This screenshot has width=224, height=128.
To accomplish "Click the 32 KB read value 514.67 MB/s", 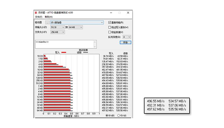I will (122, 73).
